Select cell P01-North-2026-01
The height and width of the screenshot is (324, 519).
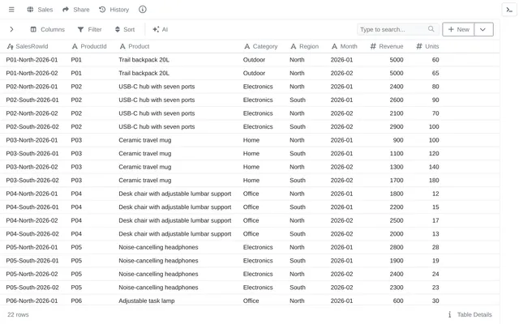(x=32, y=60)
